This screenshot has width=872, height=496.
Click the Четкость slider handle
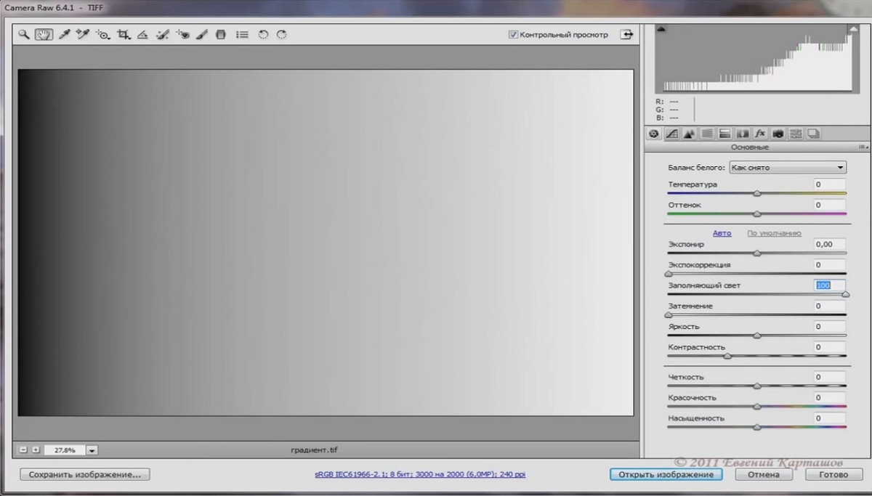tap(757, 386)
